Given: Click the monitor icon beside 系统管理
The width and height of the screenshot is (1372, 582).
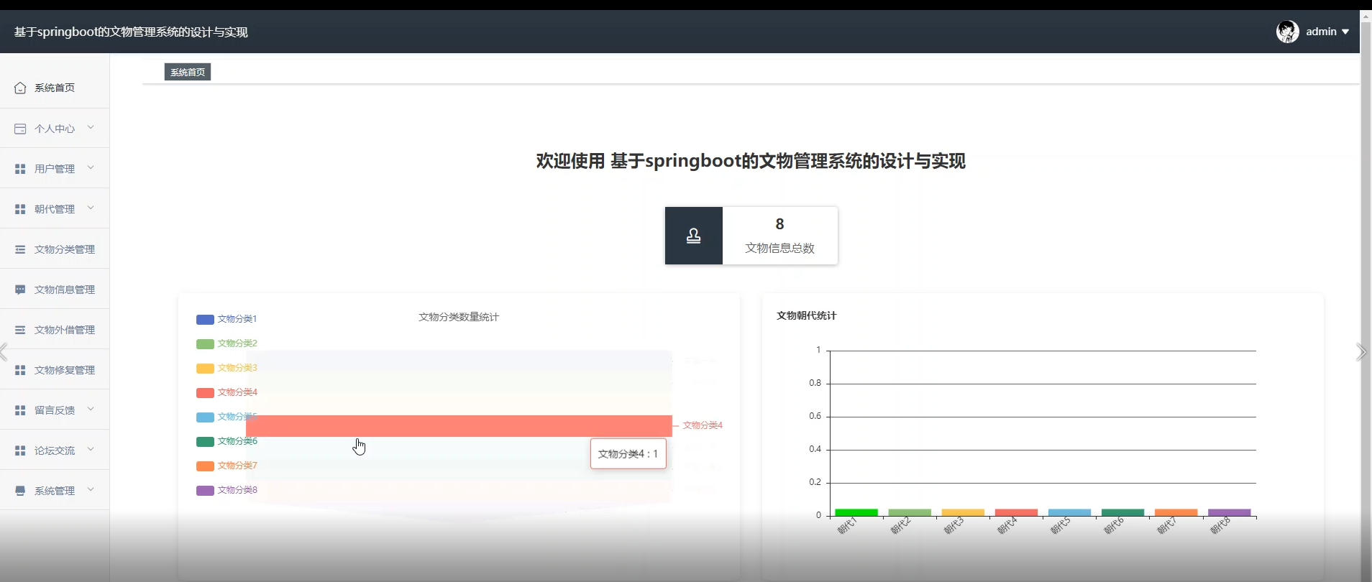Looking at the screenshot, I should coord(20,491).
